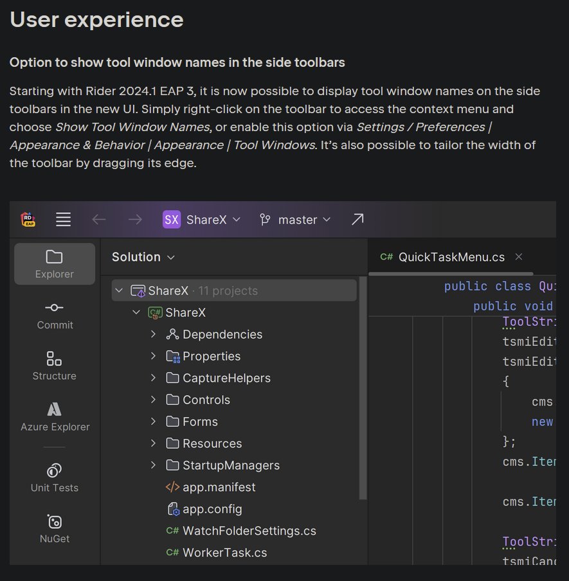Viewport: 569px width, 581px height.
Task: Open the ShareX solution dropdown
Action: [213, 219]
